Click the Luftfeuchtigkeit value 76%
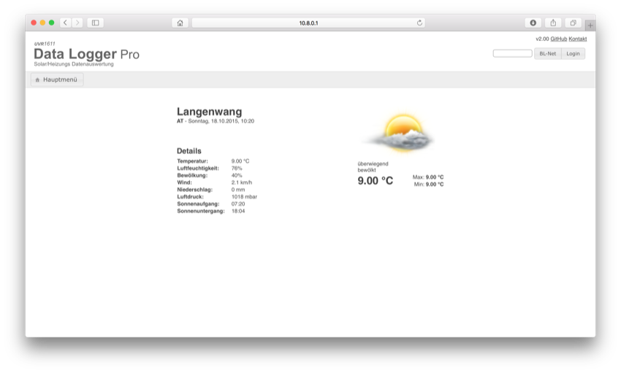 tap(237, 168)
